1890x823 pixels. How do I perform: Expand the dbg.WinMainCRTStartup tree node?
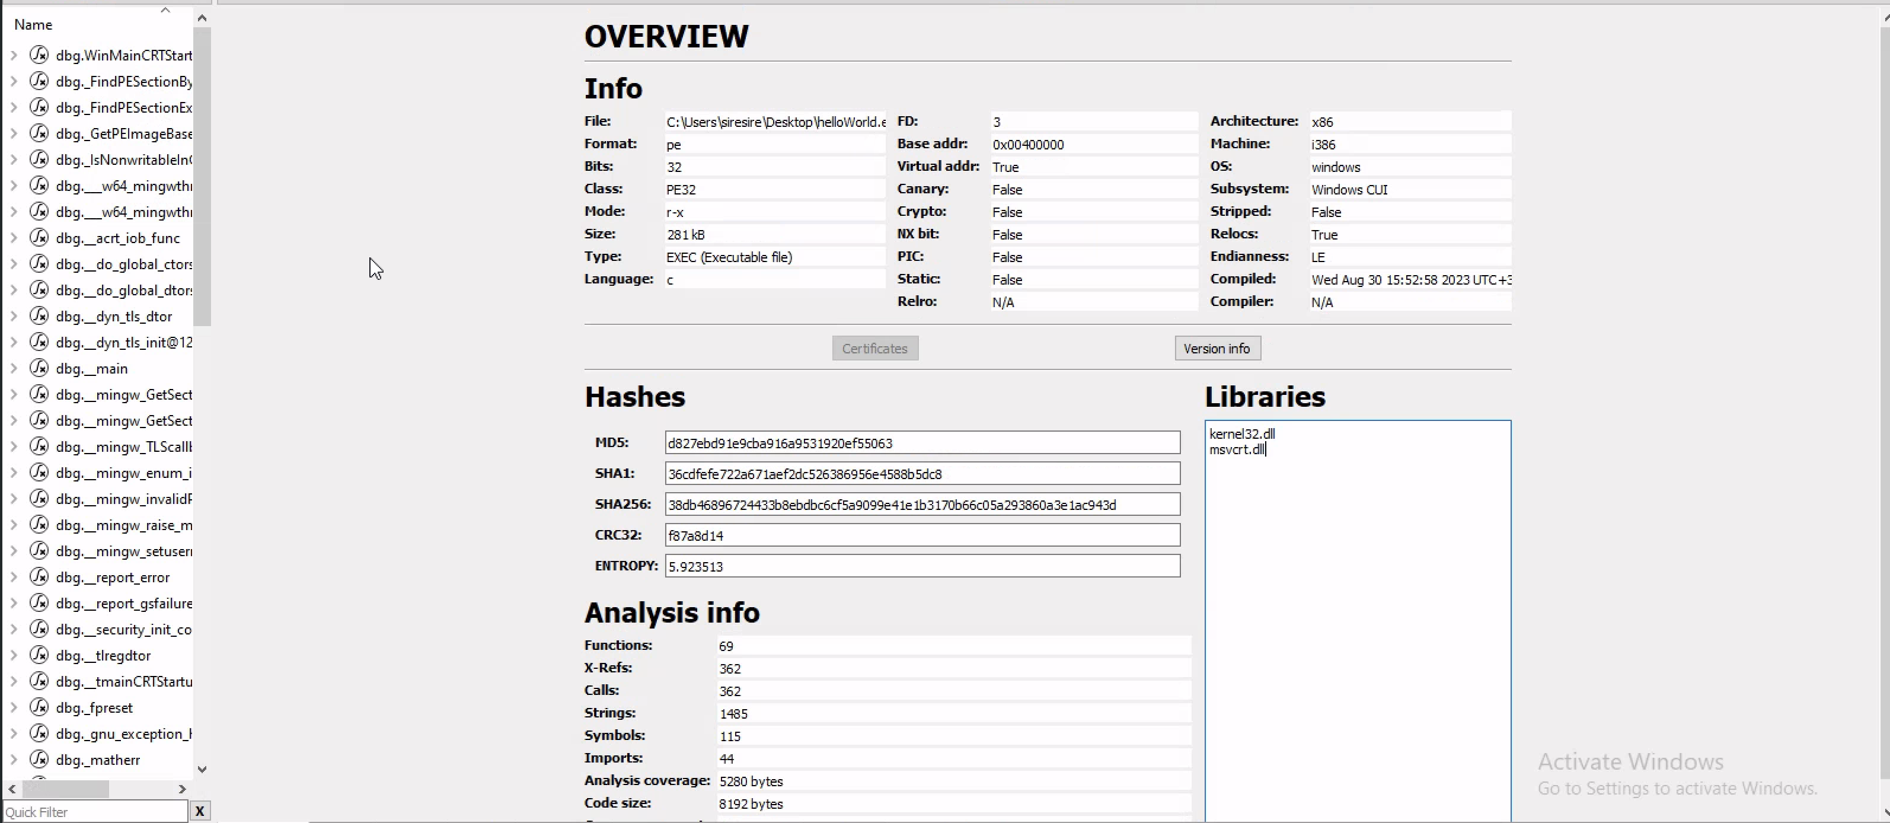pos(13,55)
